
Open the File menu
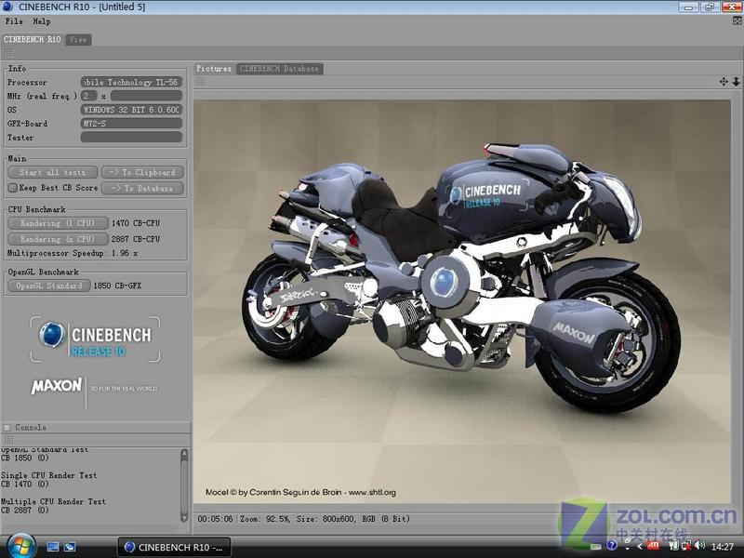14,21
